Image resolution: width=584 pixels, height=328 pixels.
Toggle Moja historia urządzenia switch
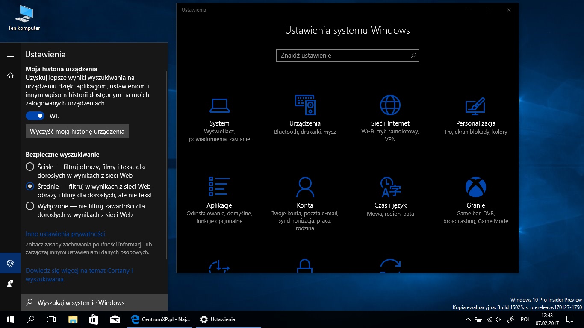(x=35, y=116)
